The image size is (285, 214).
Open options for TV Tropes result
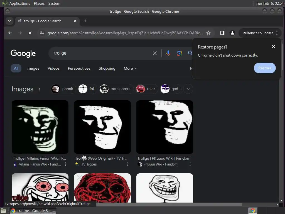pyautogui.click(x=128, y=164)
